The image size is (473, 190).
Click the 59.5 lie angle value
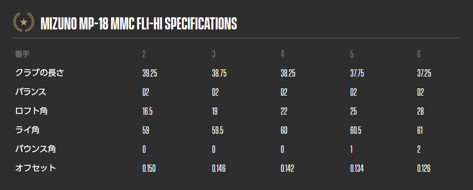tap(218, 131)
